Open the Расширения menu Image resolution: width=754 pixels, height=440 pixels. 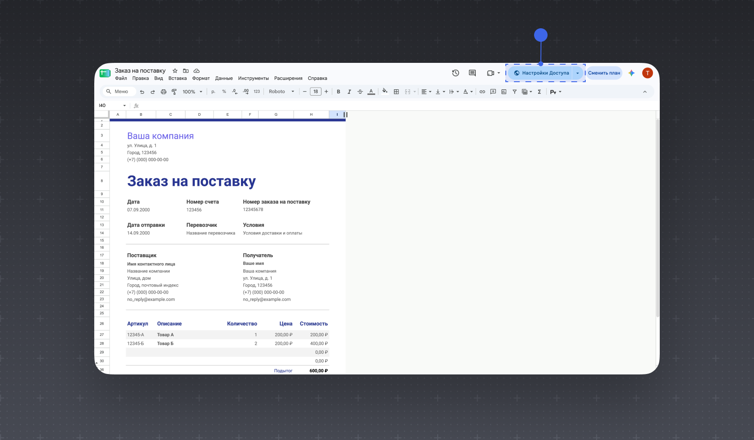pyautogui.click(x=288, y=78)
